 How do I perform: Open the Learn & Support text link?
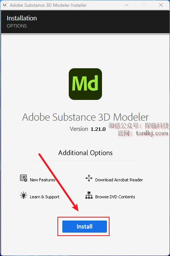(45, 197)
